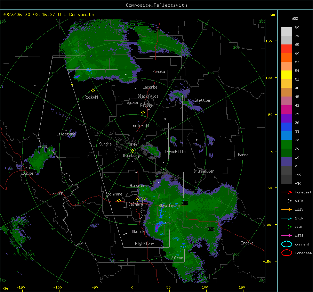Image resolution: width=313 pixels, height=292 pixels.
Task: Click the red swatch in dBZ scale
Action: [287, 49]
